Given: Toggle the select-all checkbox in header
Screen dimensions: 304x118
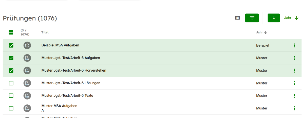Looking at the screenshot, I should 11,32.
